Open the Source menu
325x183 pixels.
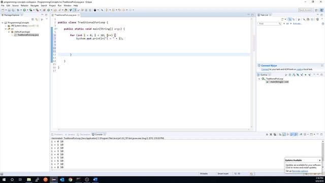pyautogui.click(x=15, y=6)
